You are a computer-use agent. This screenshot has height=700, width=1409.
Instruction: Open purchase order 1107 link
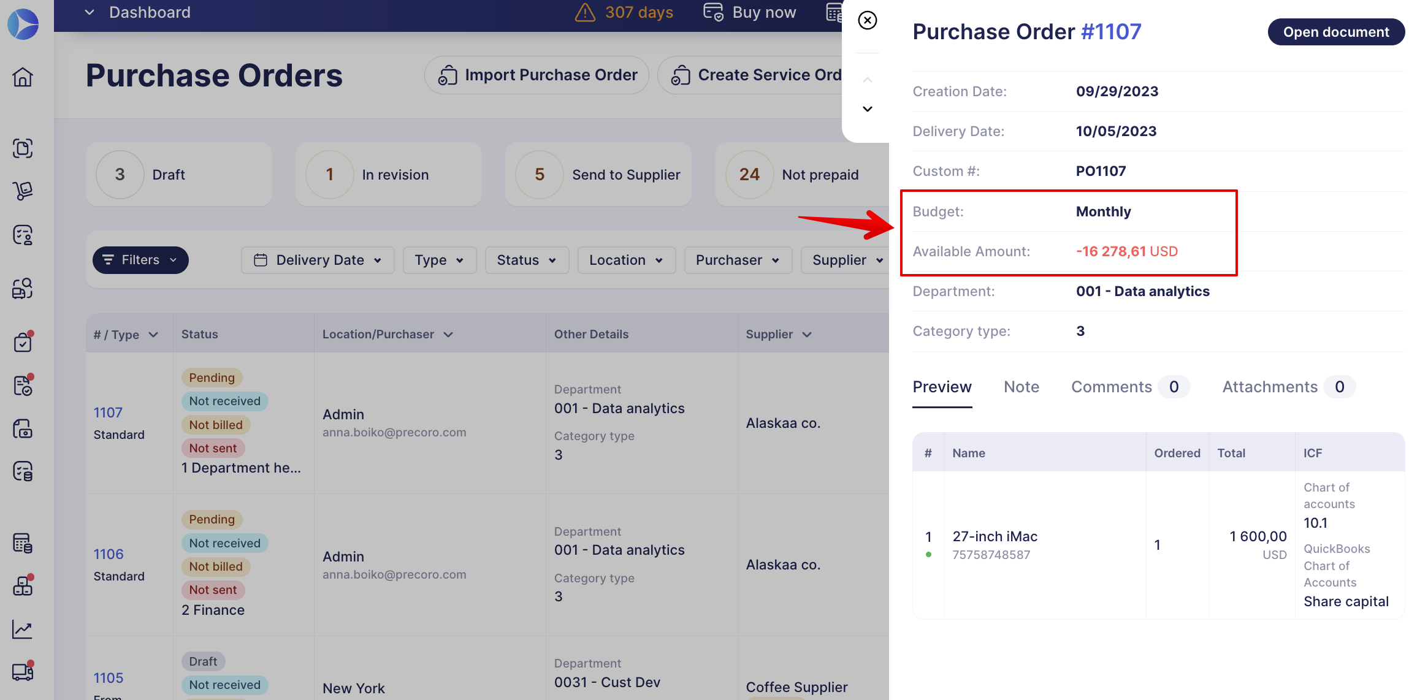click(x=108, y=413)
